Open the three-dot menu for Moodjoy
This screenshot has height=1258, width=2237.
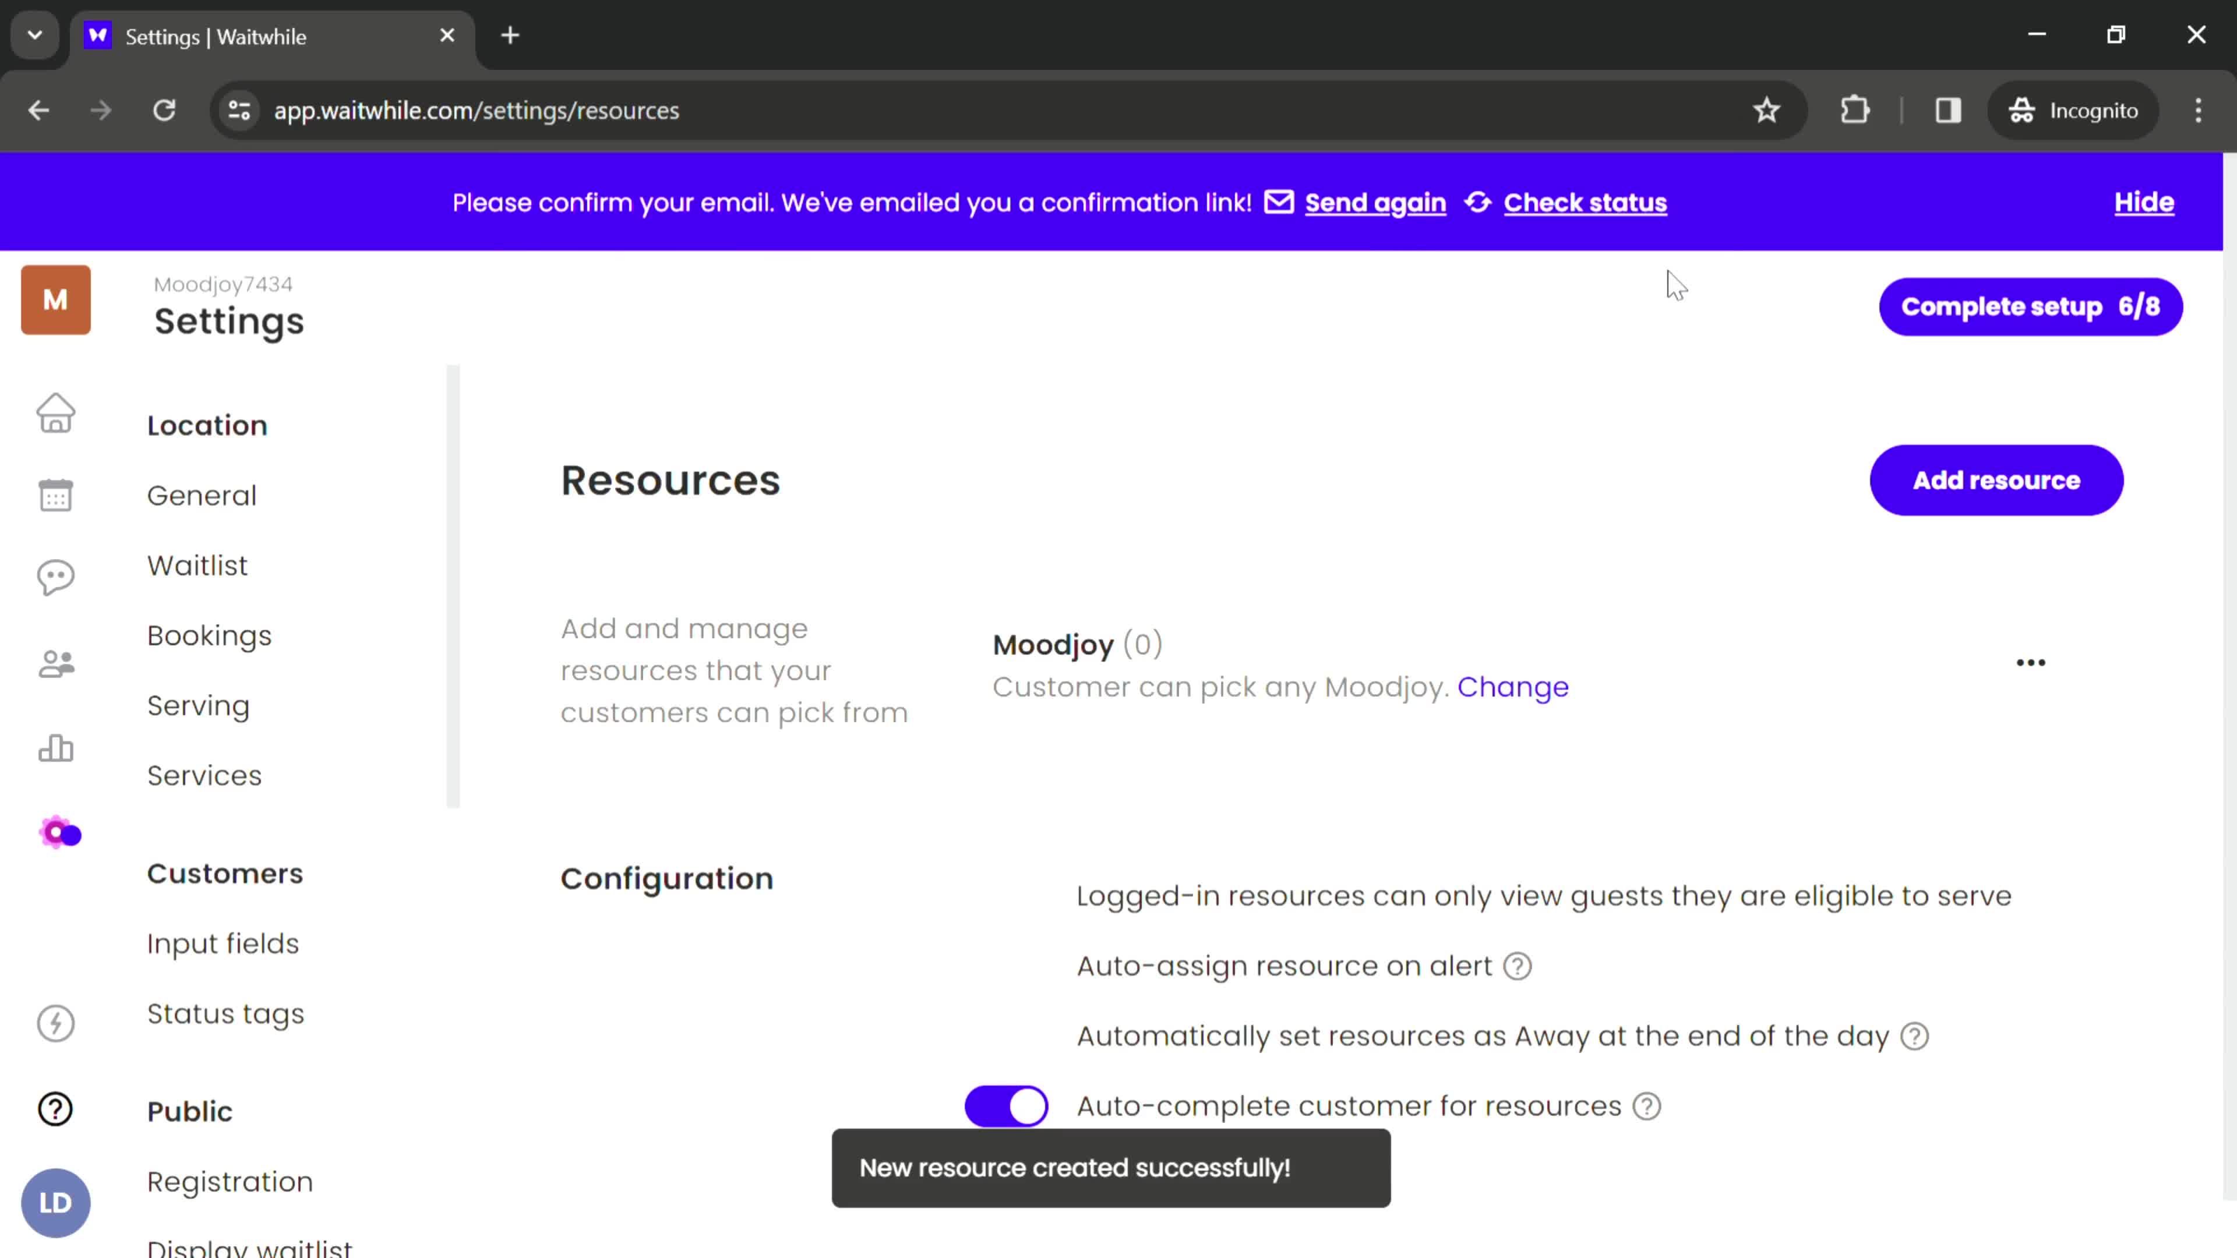[x=2030, y=662]
